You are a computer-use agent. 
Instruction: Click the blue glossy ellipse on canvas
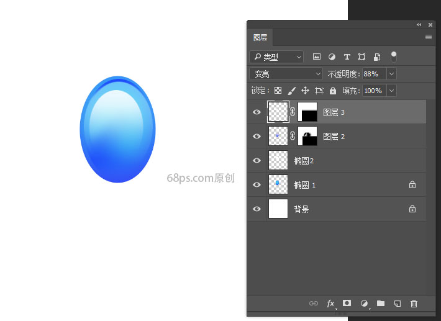tap(117, 129)
